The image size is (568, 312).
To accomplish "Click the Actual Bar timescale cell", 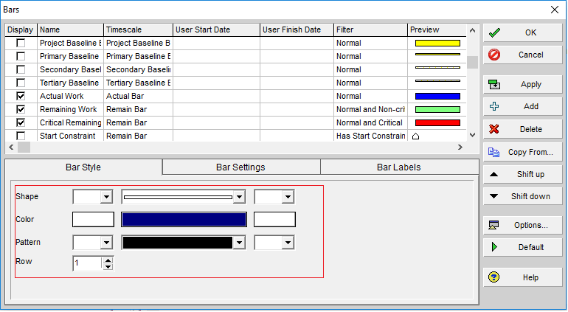I will point(139,96).
